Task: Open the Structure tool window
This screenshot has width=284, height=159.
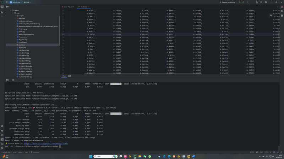Action: coord(2,12)
